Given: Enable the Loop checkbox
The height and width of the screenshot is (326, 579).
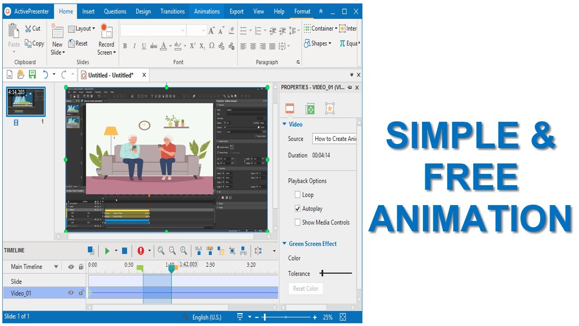Looking at the screenshot, I should [297, 195].
